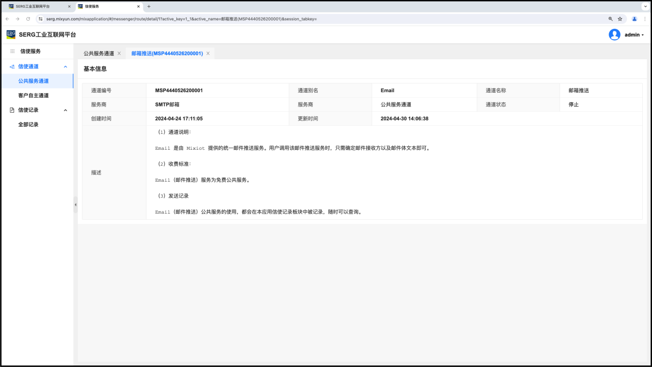652x367 pixels.
Task: Reload the page with the refresh icon
Action: coord(28,19)
